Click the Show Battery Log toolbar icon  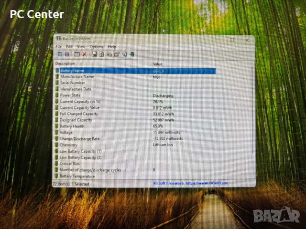pyautogui.click(x=66, y=54)
